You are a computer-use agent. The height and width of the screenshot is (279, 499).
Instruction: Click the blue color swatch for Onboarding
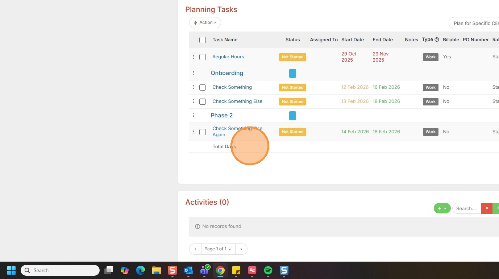click(x=292, y=73)
